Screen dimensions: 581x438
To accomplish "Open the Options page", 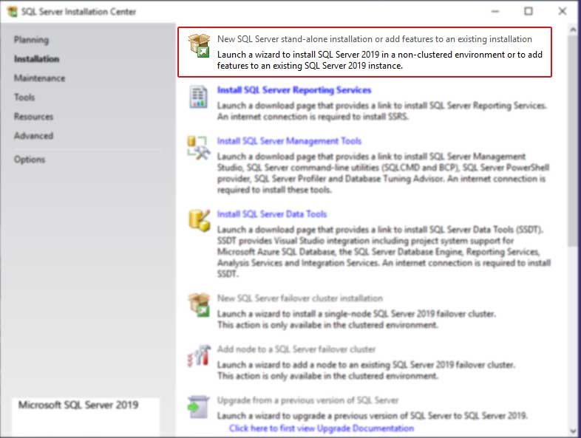I will pyautogui.click(x=30, y=160).
